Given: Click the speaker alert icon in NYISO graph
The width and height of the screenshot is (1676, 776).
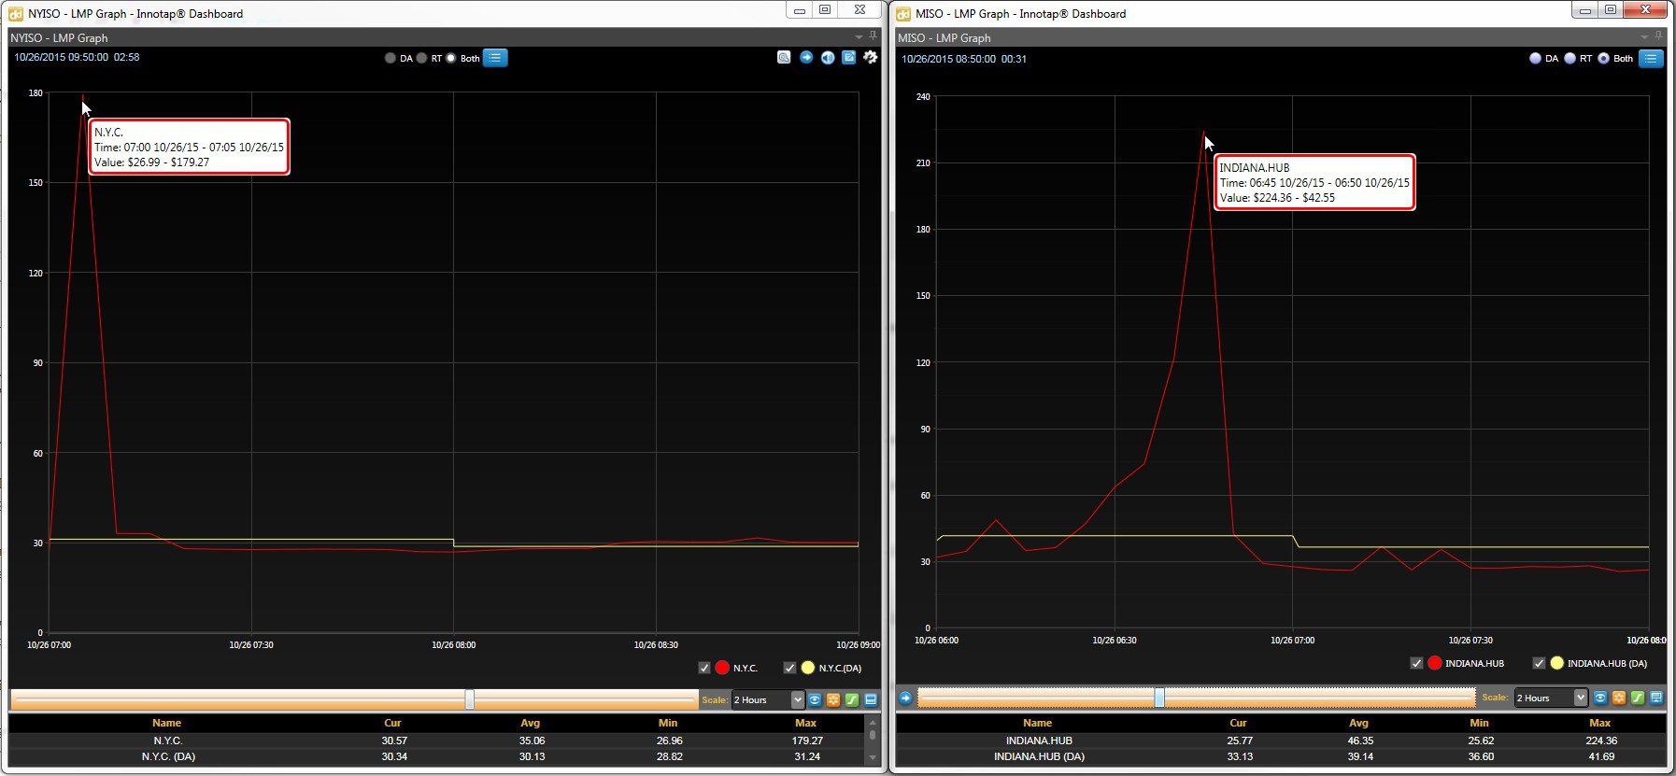Looking at the screenshot, I should [x=828, y=58].
